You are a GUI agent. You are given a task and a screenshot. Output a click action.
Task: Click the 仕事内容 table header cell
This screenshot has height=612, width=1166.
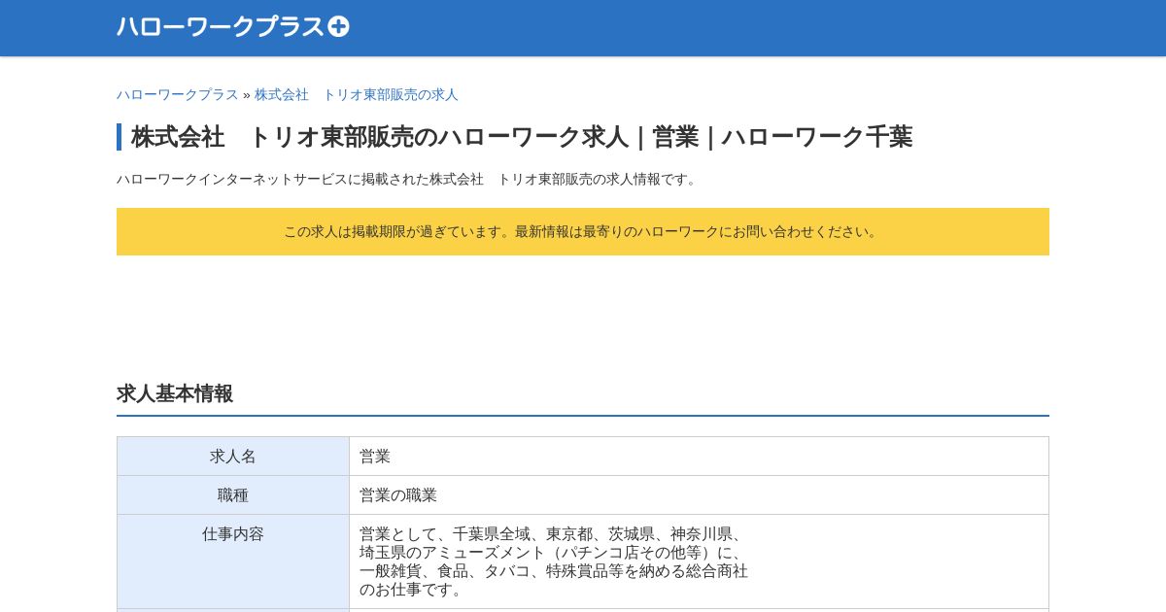(233, 561)
